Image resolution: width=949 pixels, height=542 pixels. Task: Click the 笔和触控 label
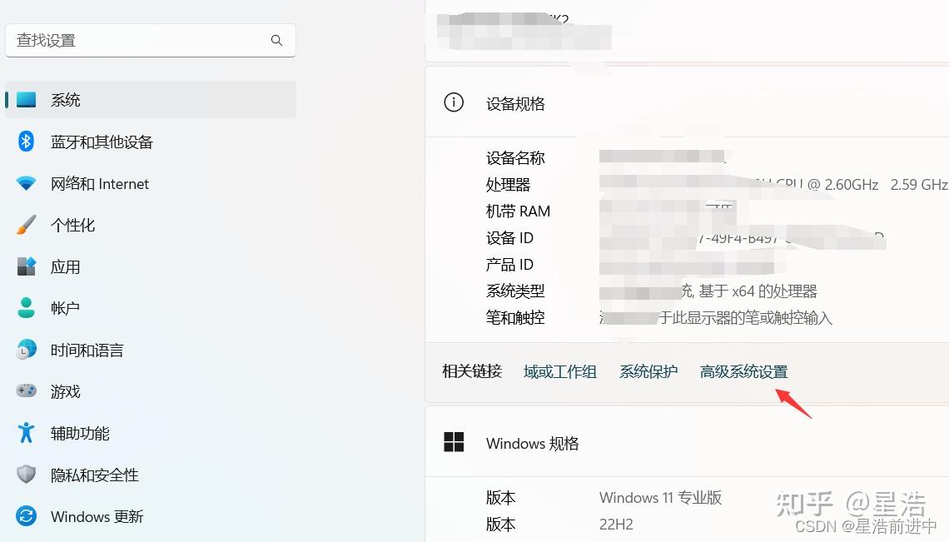click(x=515, y=318)
